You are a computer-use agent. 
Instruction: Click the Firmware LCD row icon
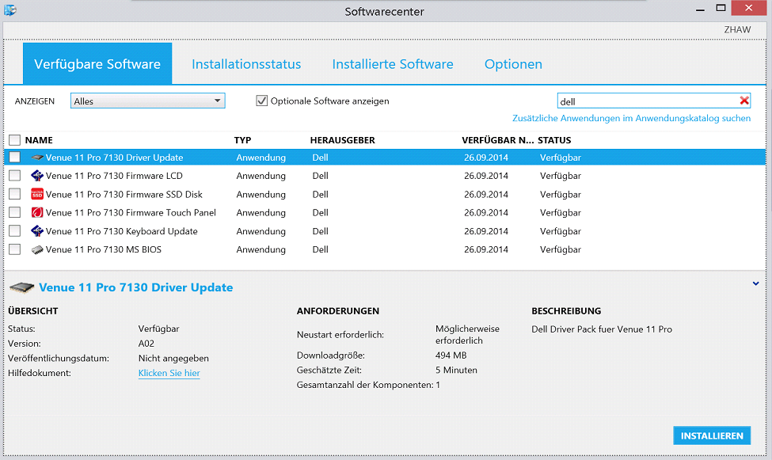coord(37,176)
